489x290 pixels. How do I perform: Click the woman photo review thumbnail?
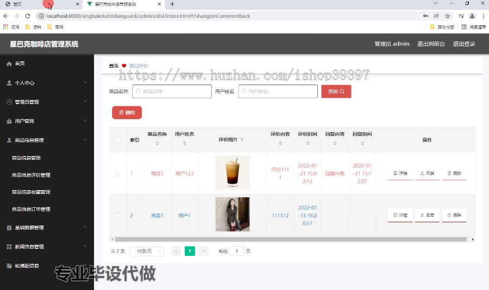[x=233, y=215]
